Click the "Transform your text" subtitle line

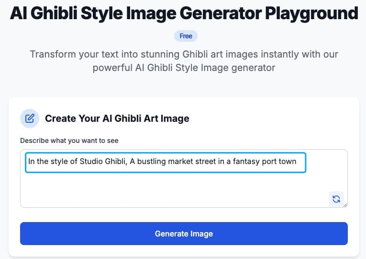[x=184, y=54]
